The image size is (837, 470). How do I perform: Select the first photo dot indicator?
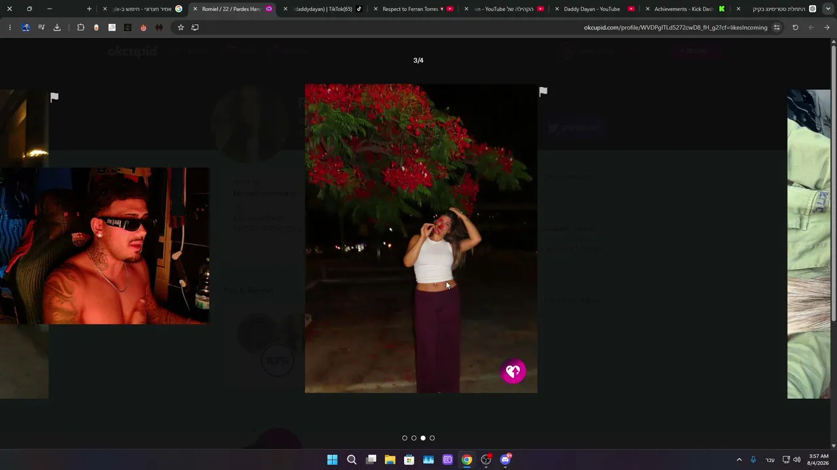pyautogui.click(x=405, y=438)
